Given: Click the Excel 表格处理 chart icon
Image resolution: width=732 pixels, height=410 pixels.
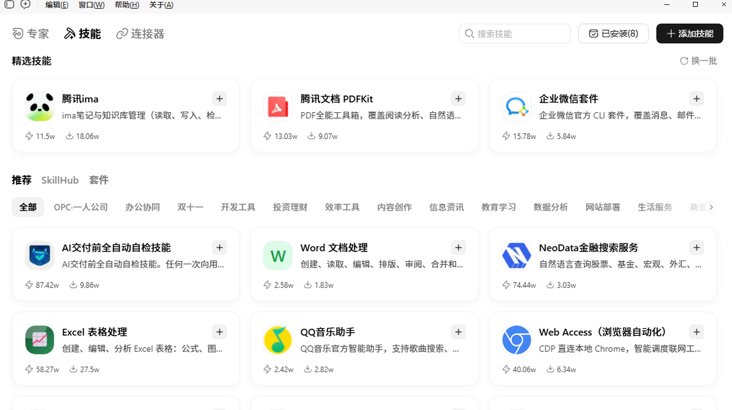Looking at the screenshot, I should click(40, 340).
